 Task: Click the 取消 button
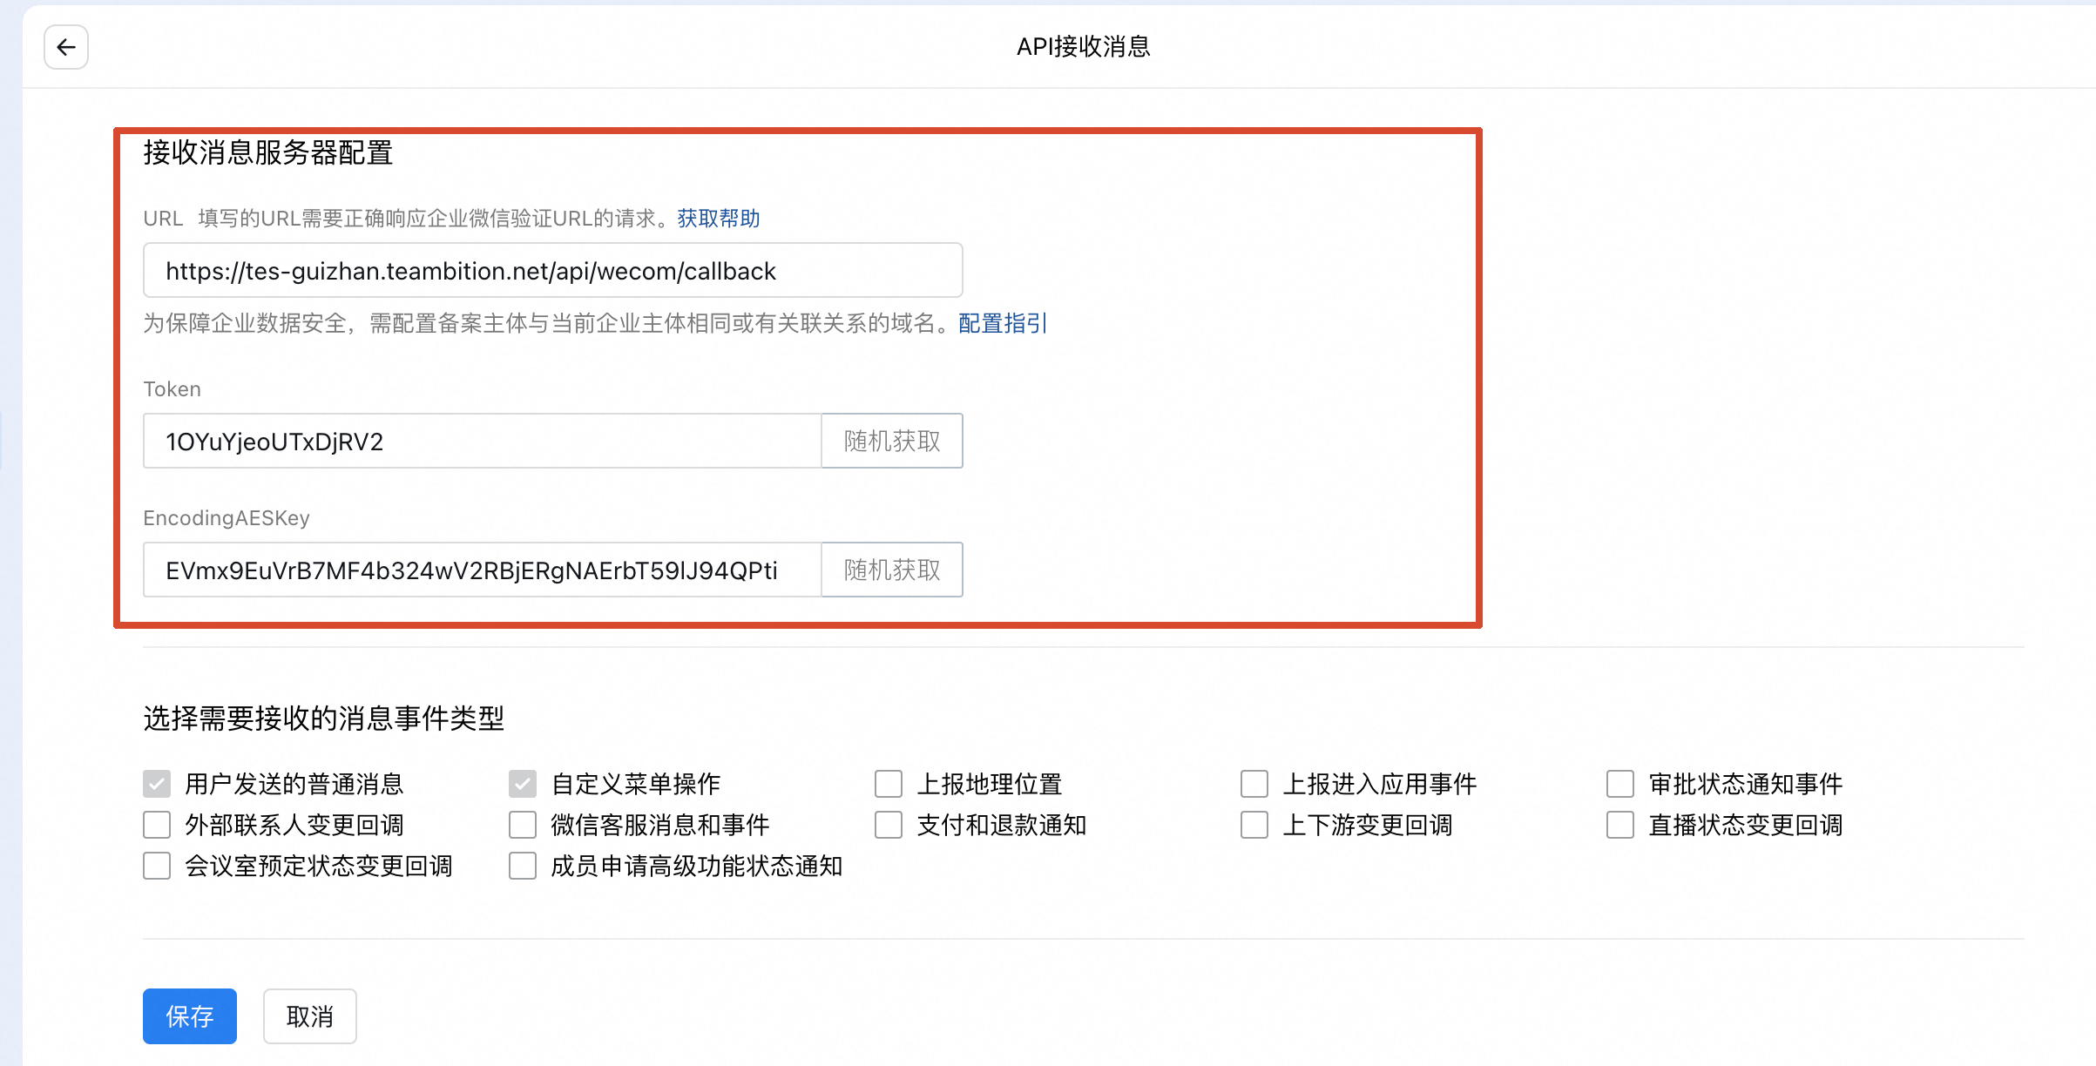[310, 1016]
